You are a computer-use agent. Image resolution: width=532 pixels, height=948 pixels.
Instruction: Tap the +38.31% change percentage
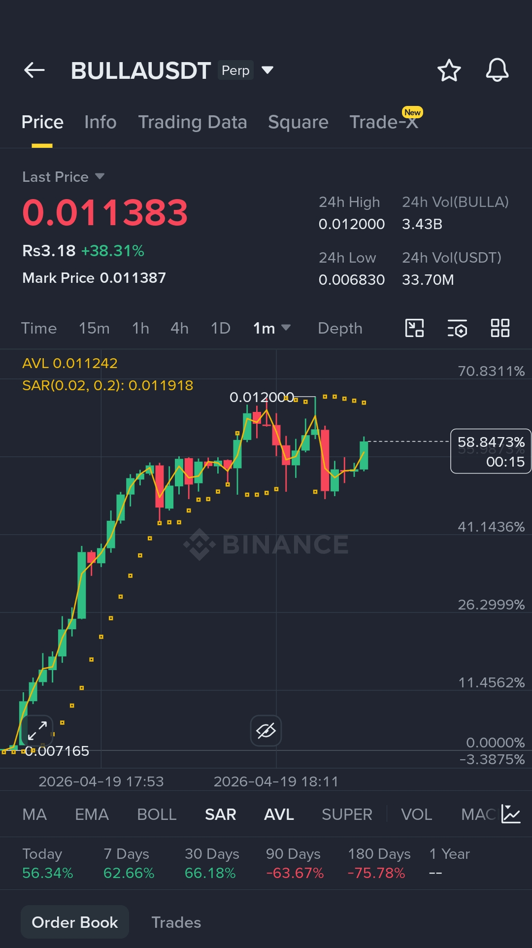click(113, 251)
